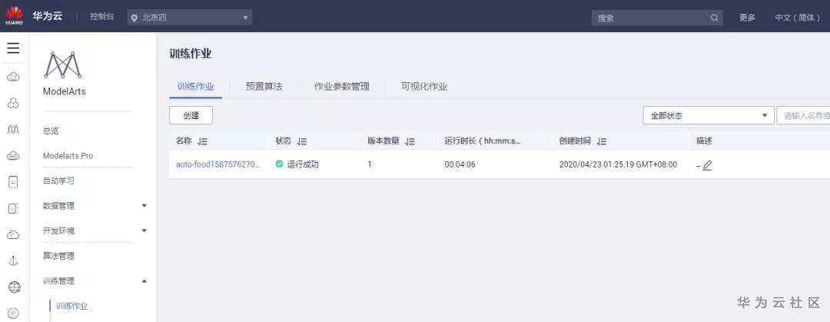The height and width of the screenshot is (322, 830).
Task: Click the 训练作业 page heading
Action: [x=191, y=54]
